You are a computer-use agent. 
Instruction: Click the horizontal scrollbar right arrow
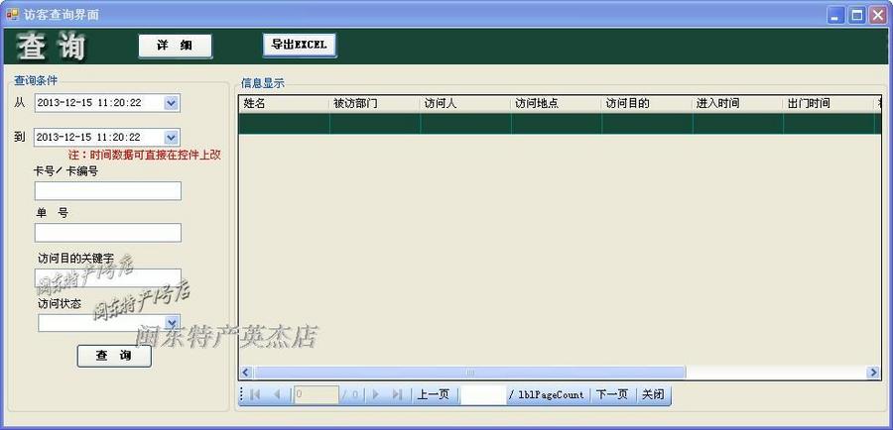873,373
